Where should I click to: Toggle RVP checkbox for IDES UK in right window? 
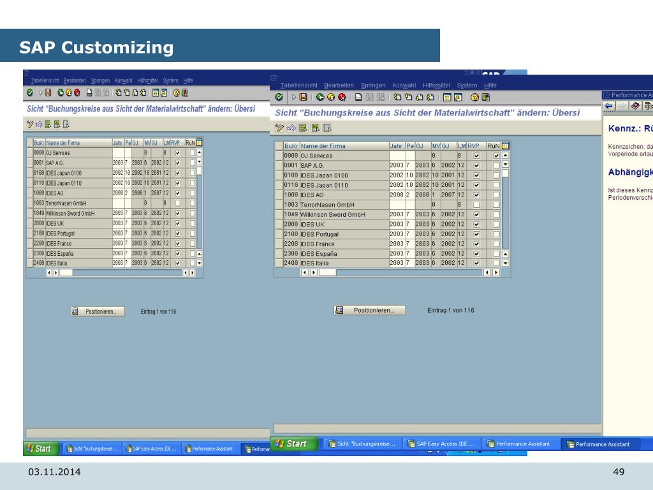476,224
